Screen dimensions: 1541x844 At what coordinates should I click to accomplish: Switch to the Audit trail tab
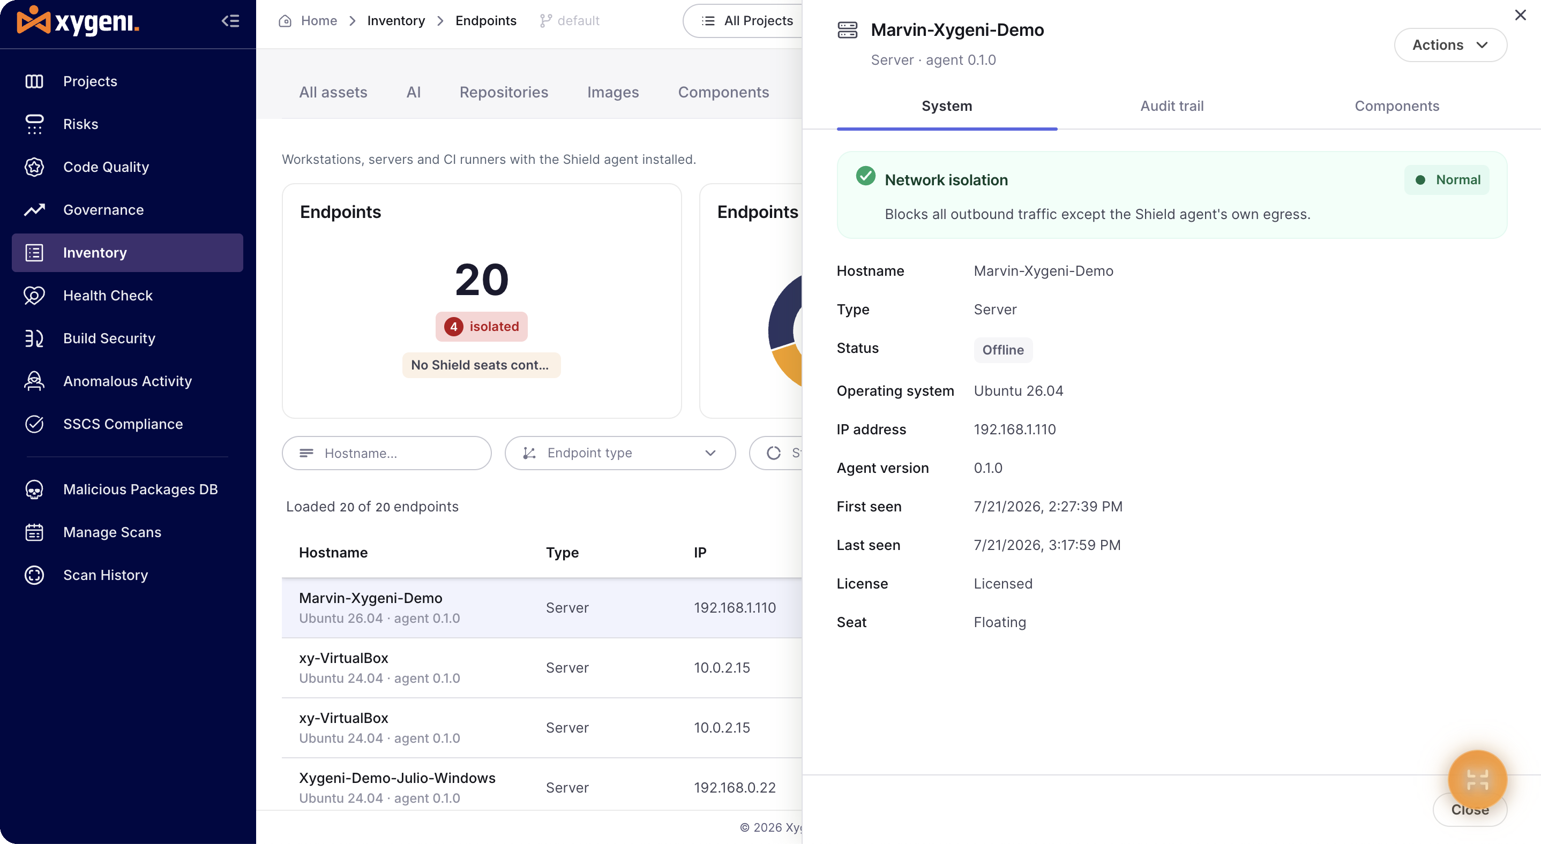(1172, 107)
